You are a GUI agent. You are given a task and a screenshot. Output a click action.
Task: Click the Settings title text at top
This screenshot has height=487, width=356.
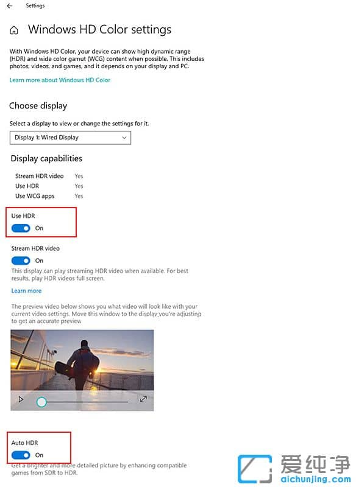point(35,5)
